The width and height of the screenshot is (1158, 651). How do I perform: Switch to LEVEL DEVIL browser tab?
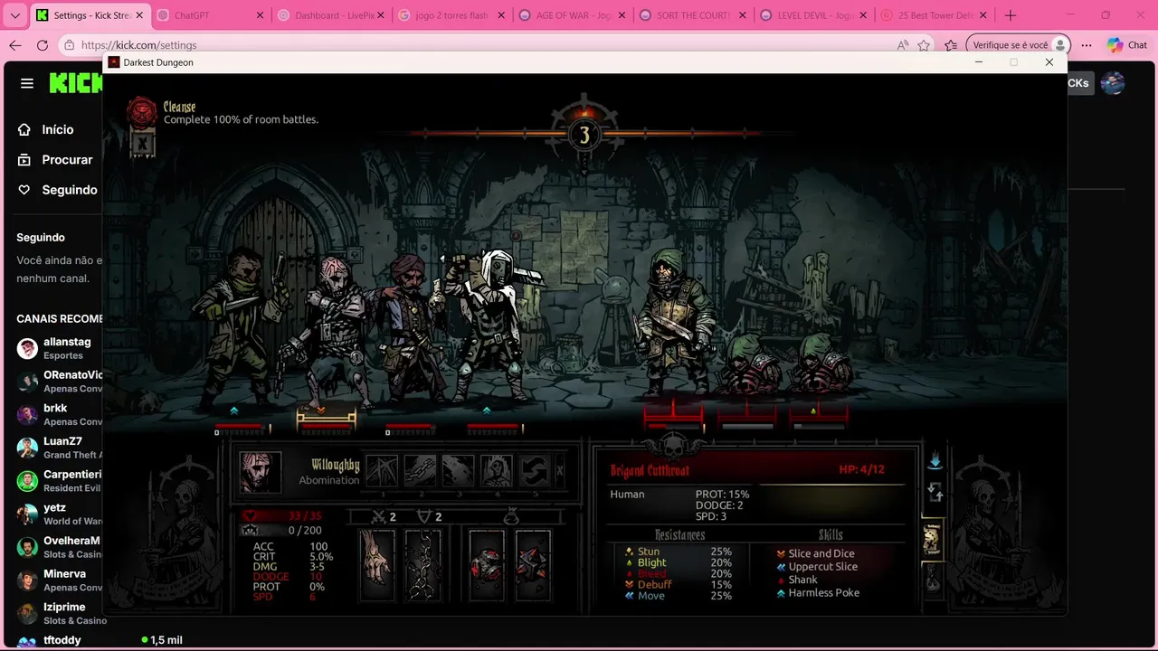click(x=812, y=15)
